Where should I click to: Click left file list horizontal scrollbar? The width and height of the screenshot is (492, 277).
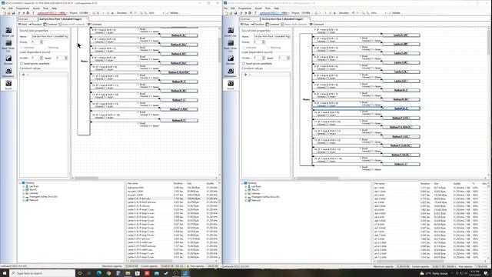pos(151,261)
